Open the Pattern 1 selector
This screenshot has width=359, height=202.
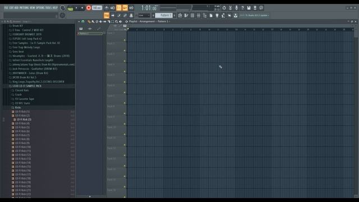tap(164, 16)
